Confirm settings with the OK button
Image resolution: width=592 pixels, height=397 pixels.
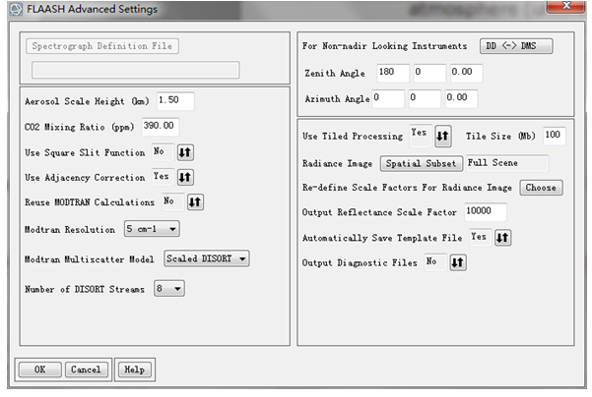click(x=40, y=369)
